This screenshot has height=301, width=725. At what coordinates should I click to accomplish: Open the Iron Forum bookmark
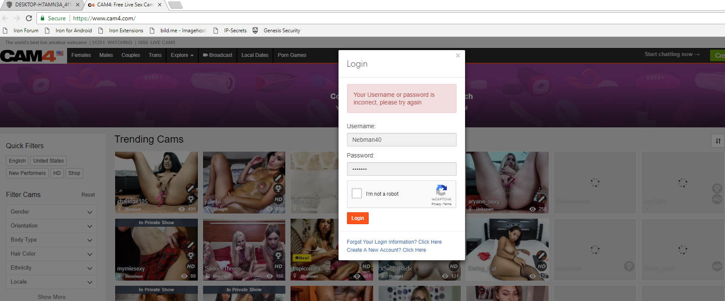21,31
